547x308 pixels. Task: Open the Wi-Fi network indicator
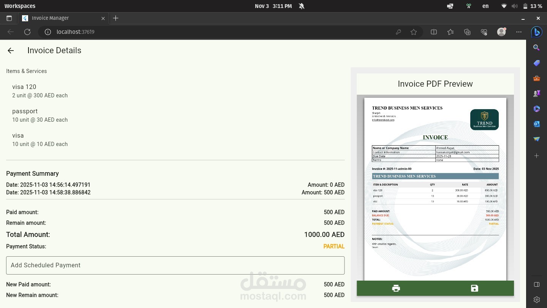click(x=504, y=6)
